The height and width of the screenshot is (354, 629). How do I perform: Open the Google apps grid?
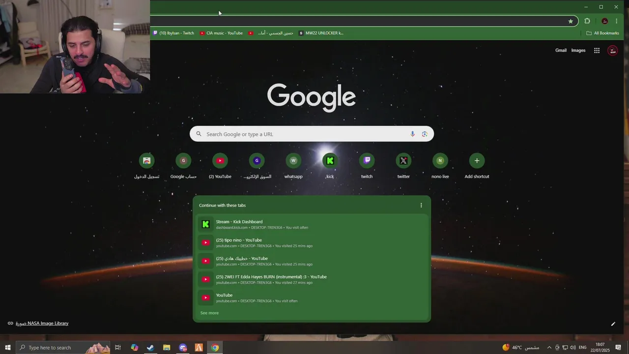tap(597, 50)
